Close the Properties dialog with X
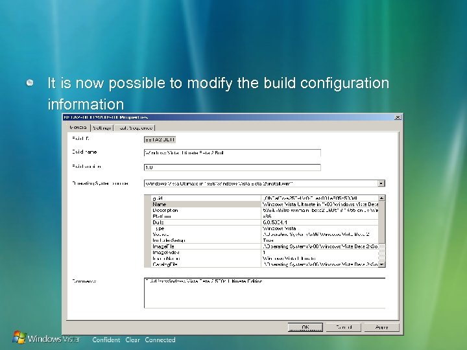 [398, 117]
